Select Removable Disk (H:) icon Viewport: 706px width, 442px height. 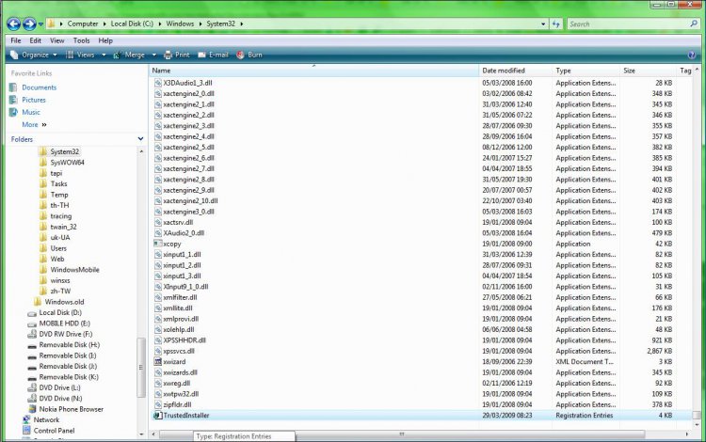pos(32,345)
